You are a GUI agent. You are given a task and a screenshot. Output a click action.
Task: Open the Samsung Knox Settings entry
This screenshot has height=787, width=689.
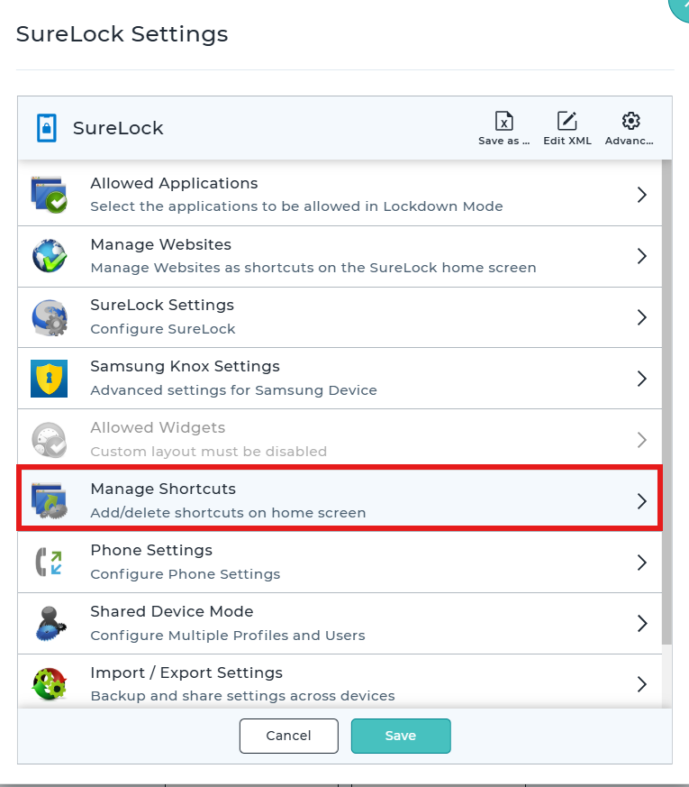(340, 379)
